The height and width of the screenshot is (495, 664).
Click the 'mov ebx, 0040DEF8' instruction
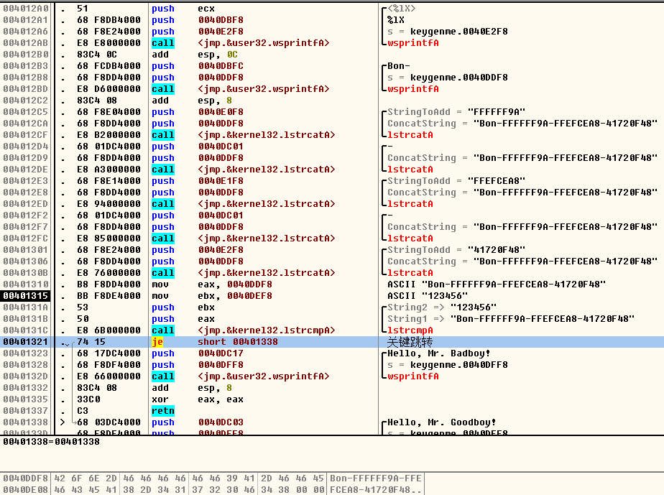click(212, 295)
